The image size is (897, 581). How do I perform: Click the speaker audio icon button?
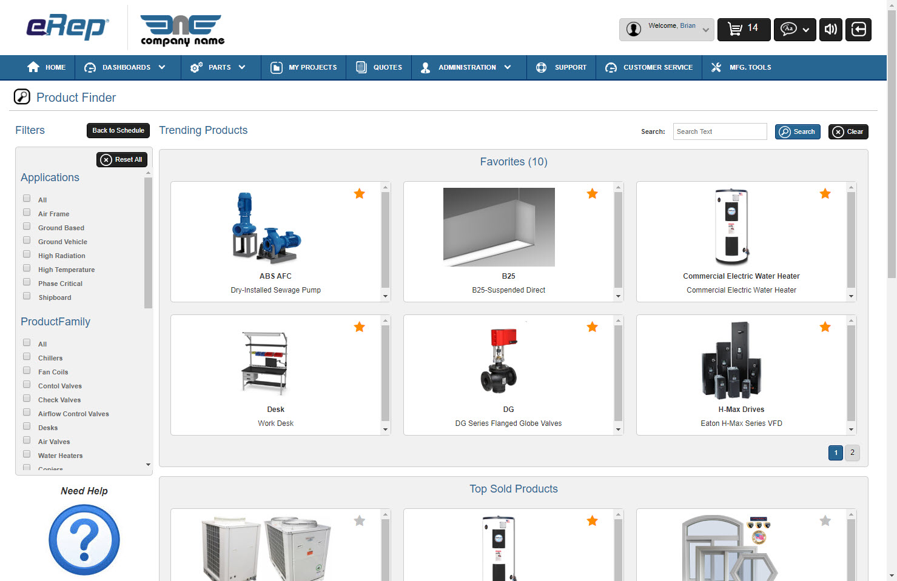point(831,29)
